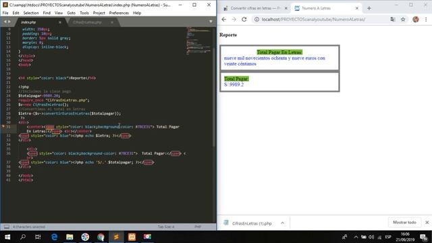Change Tab Size setting in status bar

pos(166,227)
